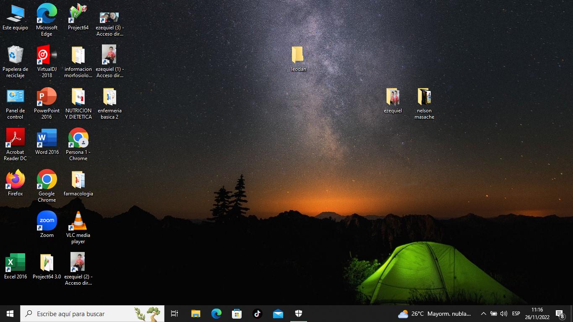This screenshot has height=322, width=573.
Task: Select the Firefox desktop shortcut
Action: (16, 180)
